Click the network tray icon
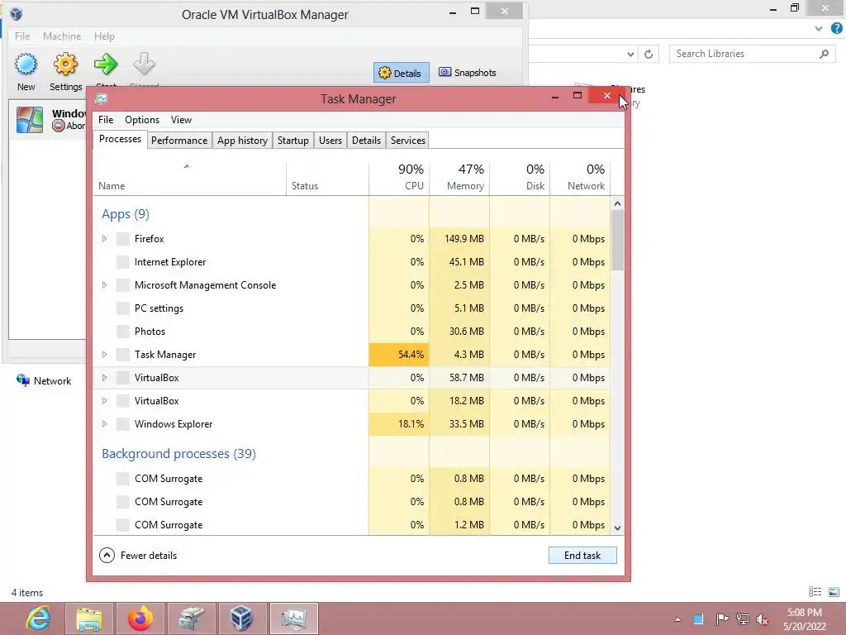846x635 pixels. pyautogui.click(x=743, y=618)
